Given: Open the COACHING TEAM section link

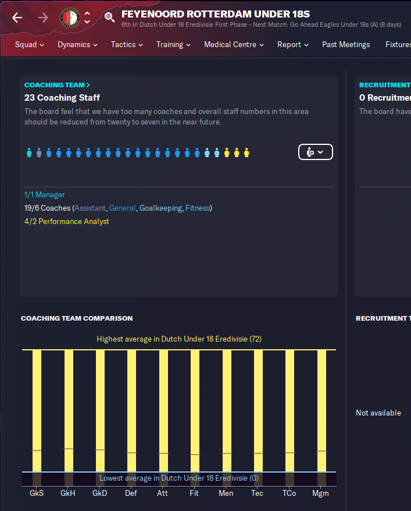Looking at the screenshot, I should [57, 85].
